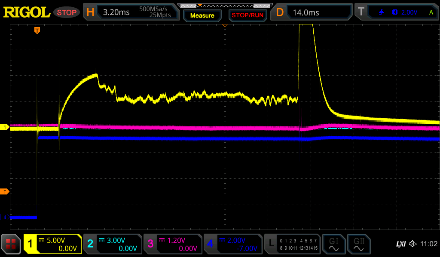This screenshot has width=440, height=257.
Task: Click the muted speaker icon
Action: (x=413, y=244)
